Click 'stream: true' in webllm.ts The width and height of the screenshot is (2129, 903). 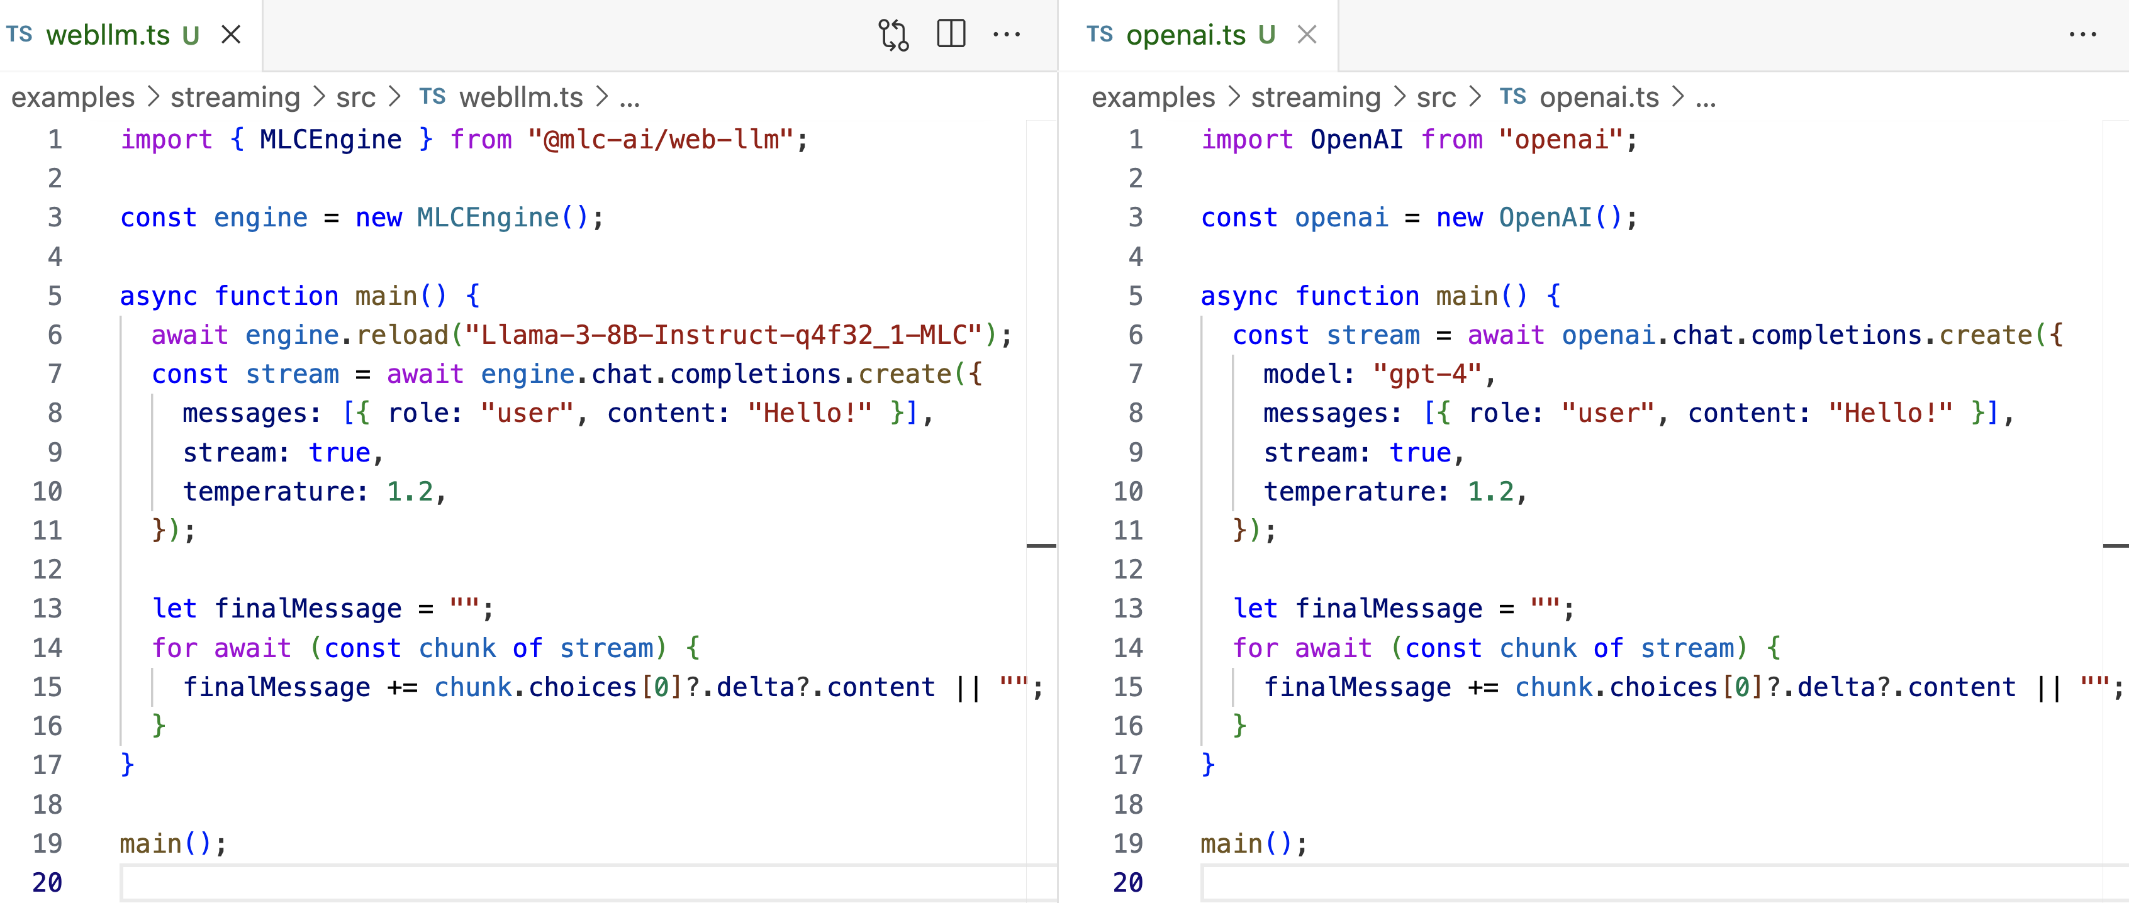coord(276,453)
